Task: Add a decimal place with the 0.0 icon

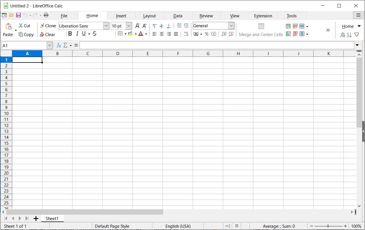Action: [214, 34]
